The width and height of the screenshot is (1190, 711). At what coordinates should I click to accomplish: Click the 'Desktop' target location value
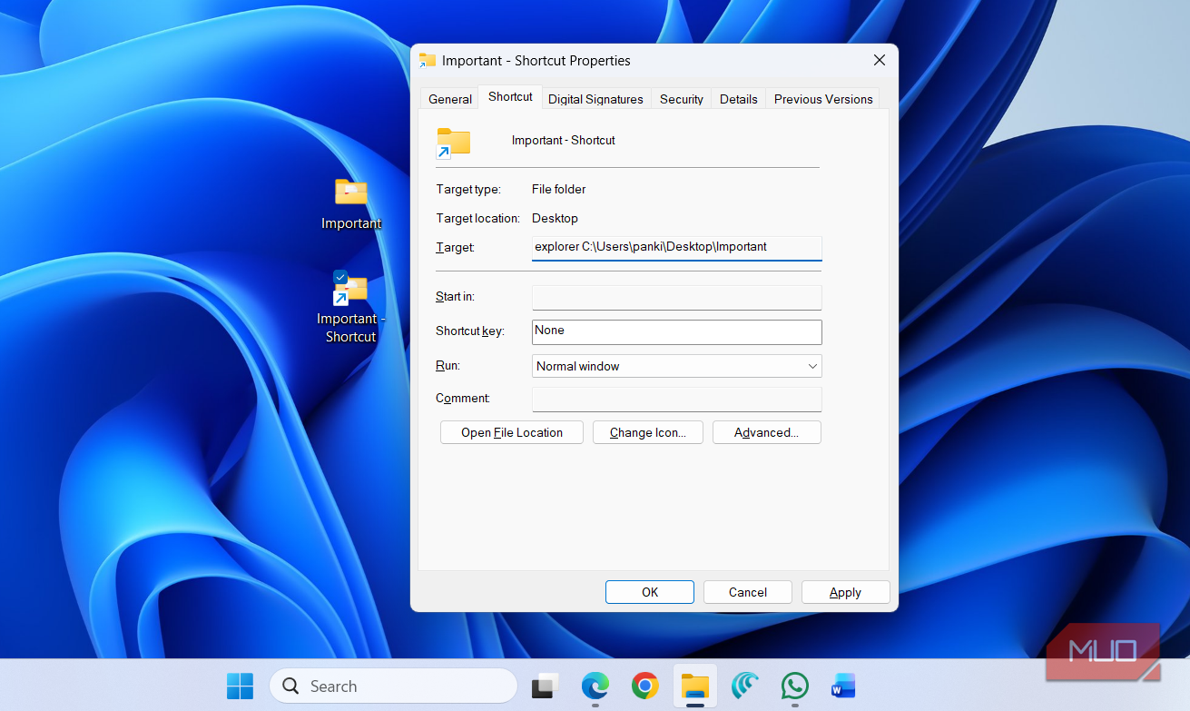point(555,218)
